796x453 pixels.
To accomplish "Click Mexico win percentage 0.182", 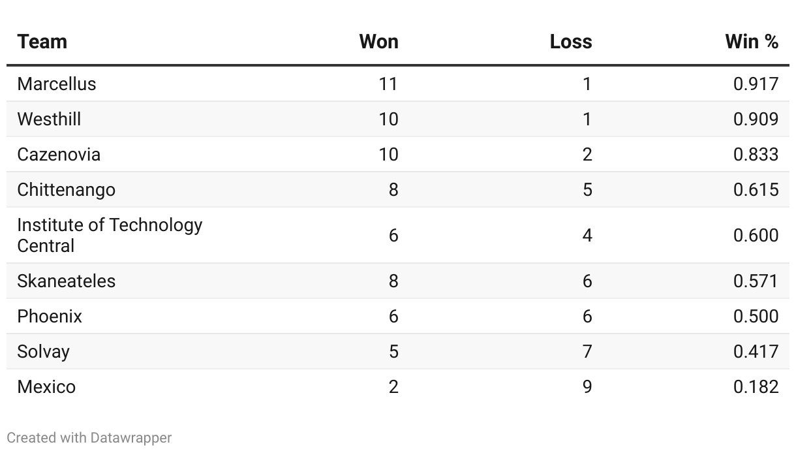I will tap(756, 386).
